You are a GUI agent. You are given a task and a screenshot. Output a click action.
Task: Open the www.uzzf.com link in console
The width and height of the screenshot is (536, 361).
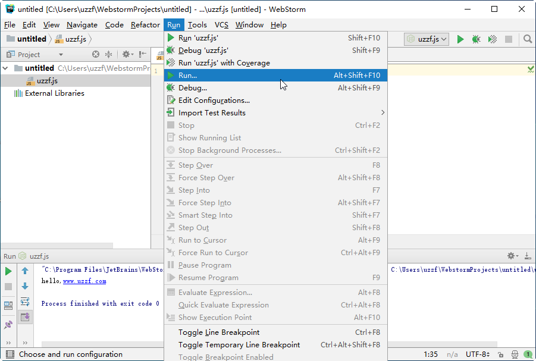coord(84,281)
